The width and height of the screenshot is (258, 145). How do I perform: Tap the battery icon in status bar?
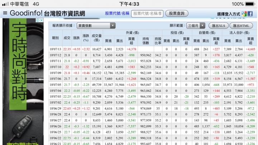pyautogui.click(x=250, y=4)
